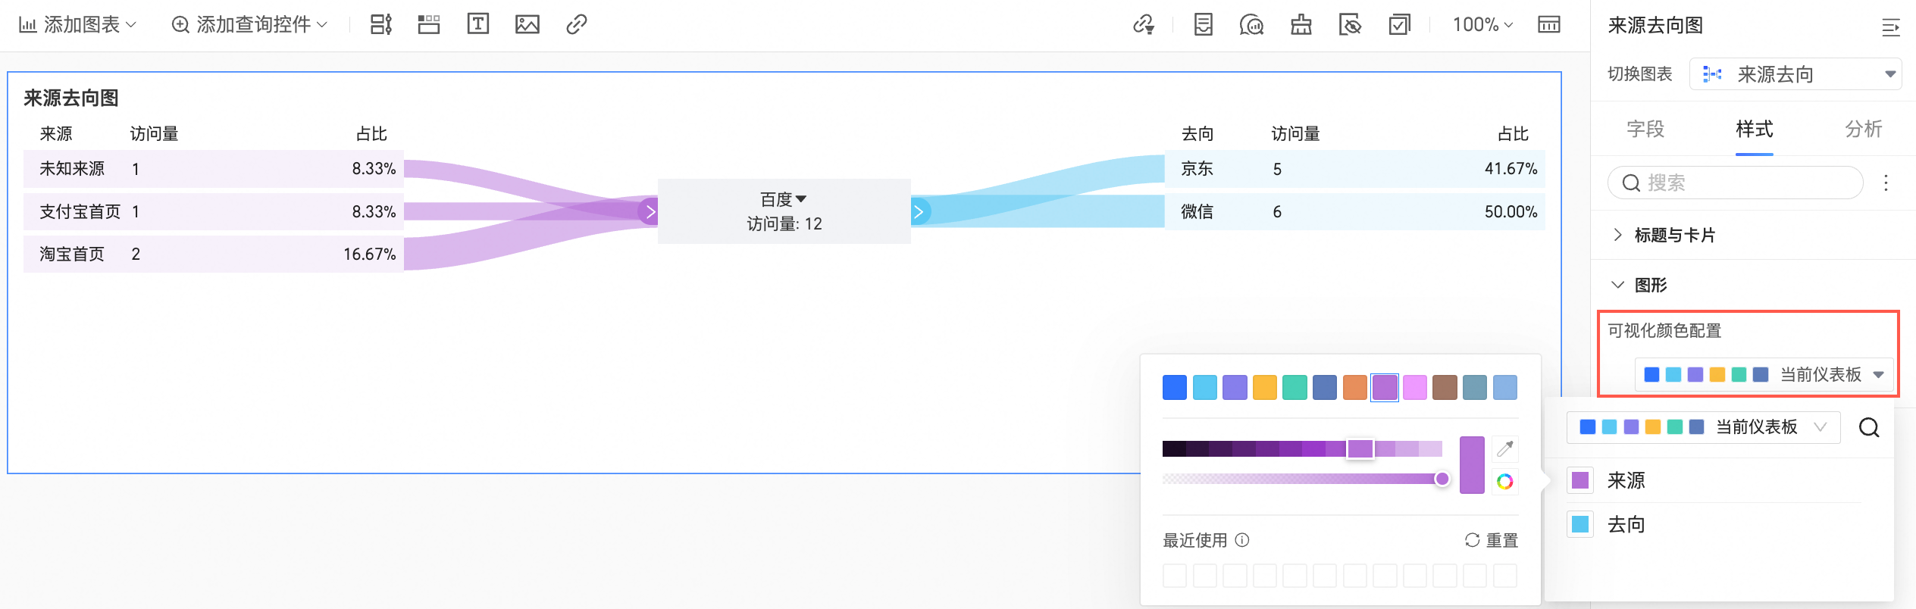
Task: Click the eyedropper color picker icon
Action: [1505, 448]
